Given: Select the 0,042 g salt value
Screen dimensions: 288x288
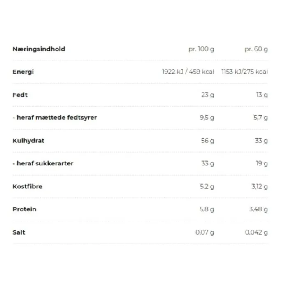Looking at the screenshot, I should coord(256,232).
